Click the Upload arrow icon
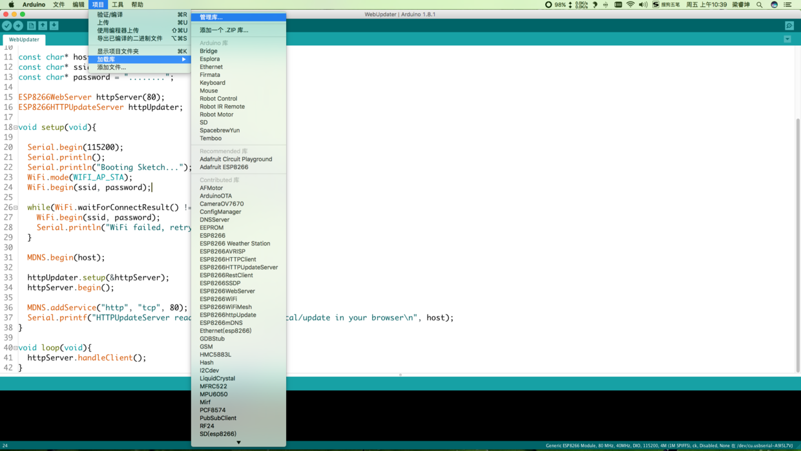The height and width of the screenshot is (451, 801). click(x=18, y=26)
